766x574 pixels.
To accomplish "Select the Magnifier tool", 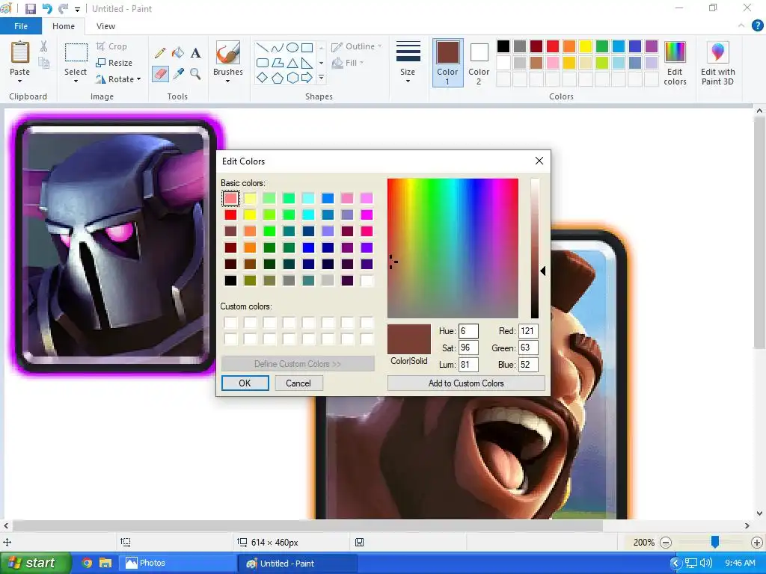I will [195, 74].
